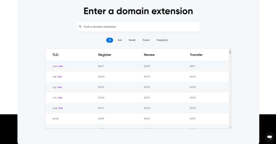Click the Transfer column header
Viewport: 276px width, 144px height.
[196, 55]
